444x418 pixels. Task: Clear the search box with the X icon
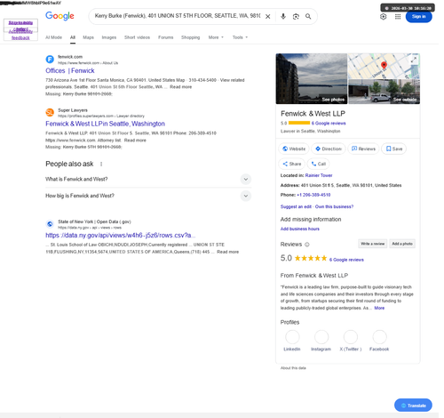(x=268, y=17)
